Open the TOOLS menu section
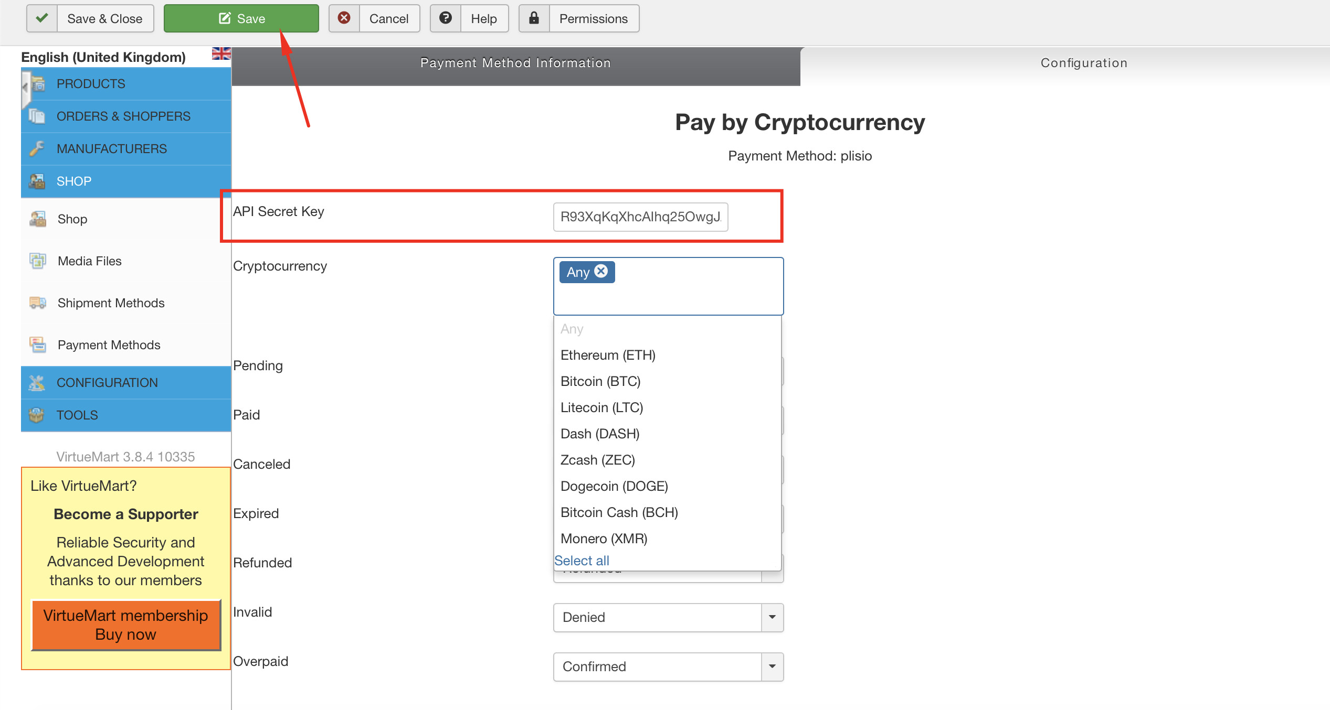1330x710 pixels. (126, 415)
